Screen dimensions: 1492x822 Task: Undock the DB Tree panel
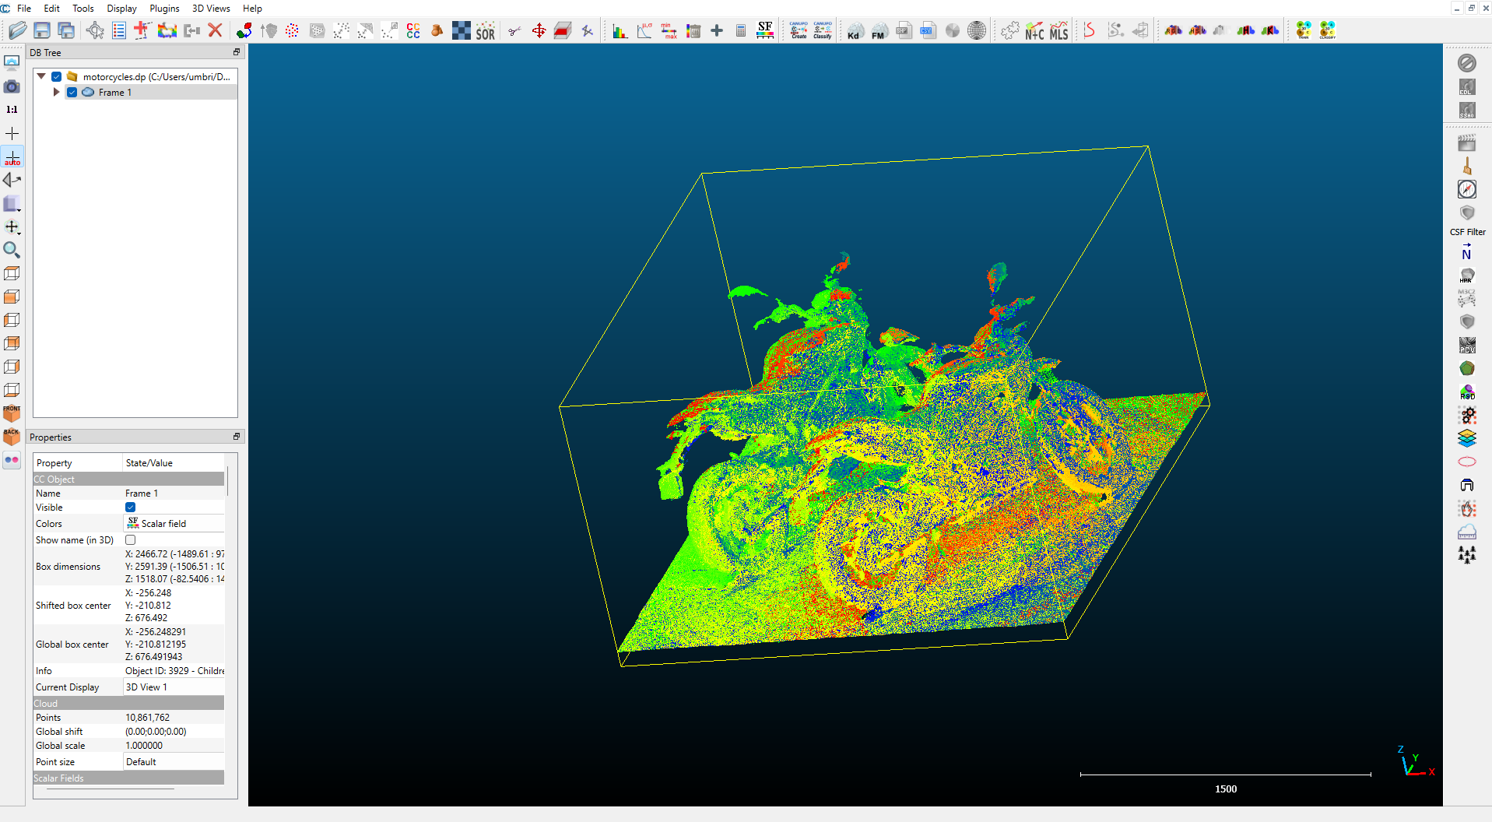tap(236, 52)
